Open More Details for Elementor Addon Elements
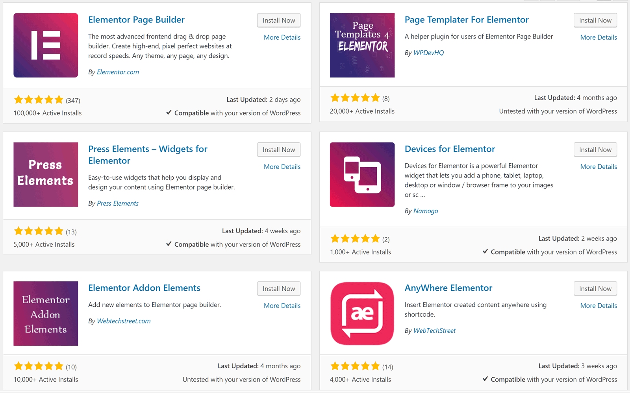Screen dimensions: 630x393 (x=282, y=306)
